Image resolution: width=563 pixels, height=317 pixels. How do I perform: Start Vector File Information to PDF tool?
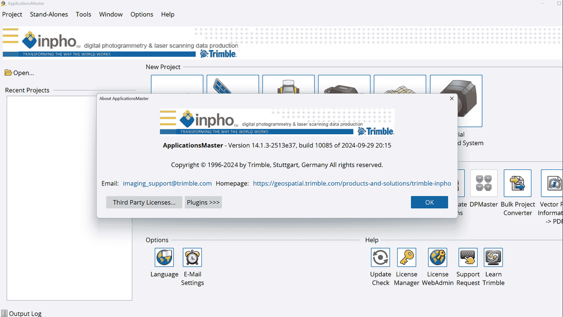pyautogui.click(x=552, y=183)
